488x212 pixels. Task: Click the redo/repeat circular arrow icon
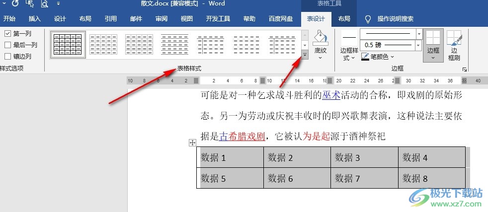click(15, 3)
